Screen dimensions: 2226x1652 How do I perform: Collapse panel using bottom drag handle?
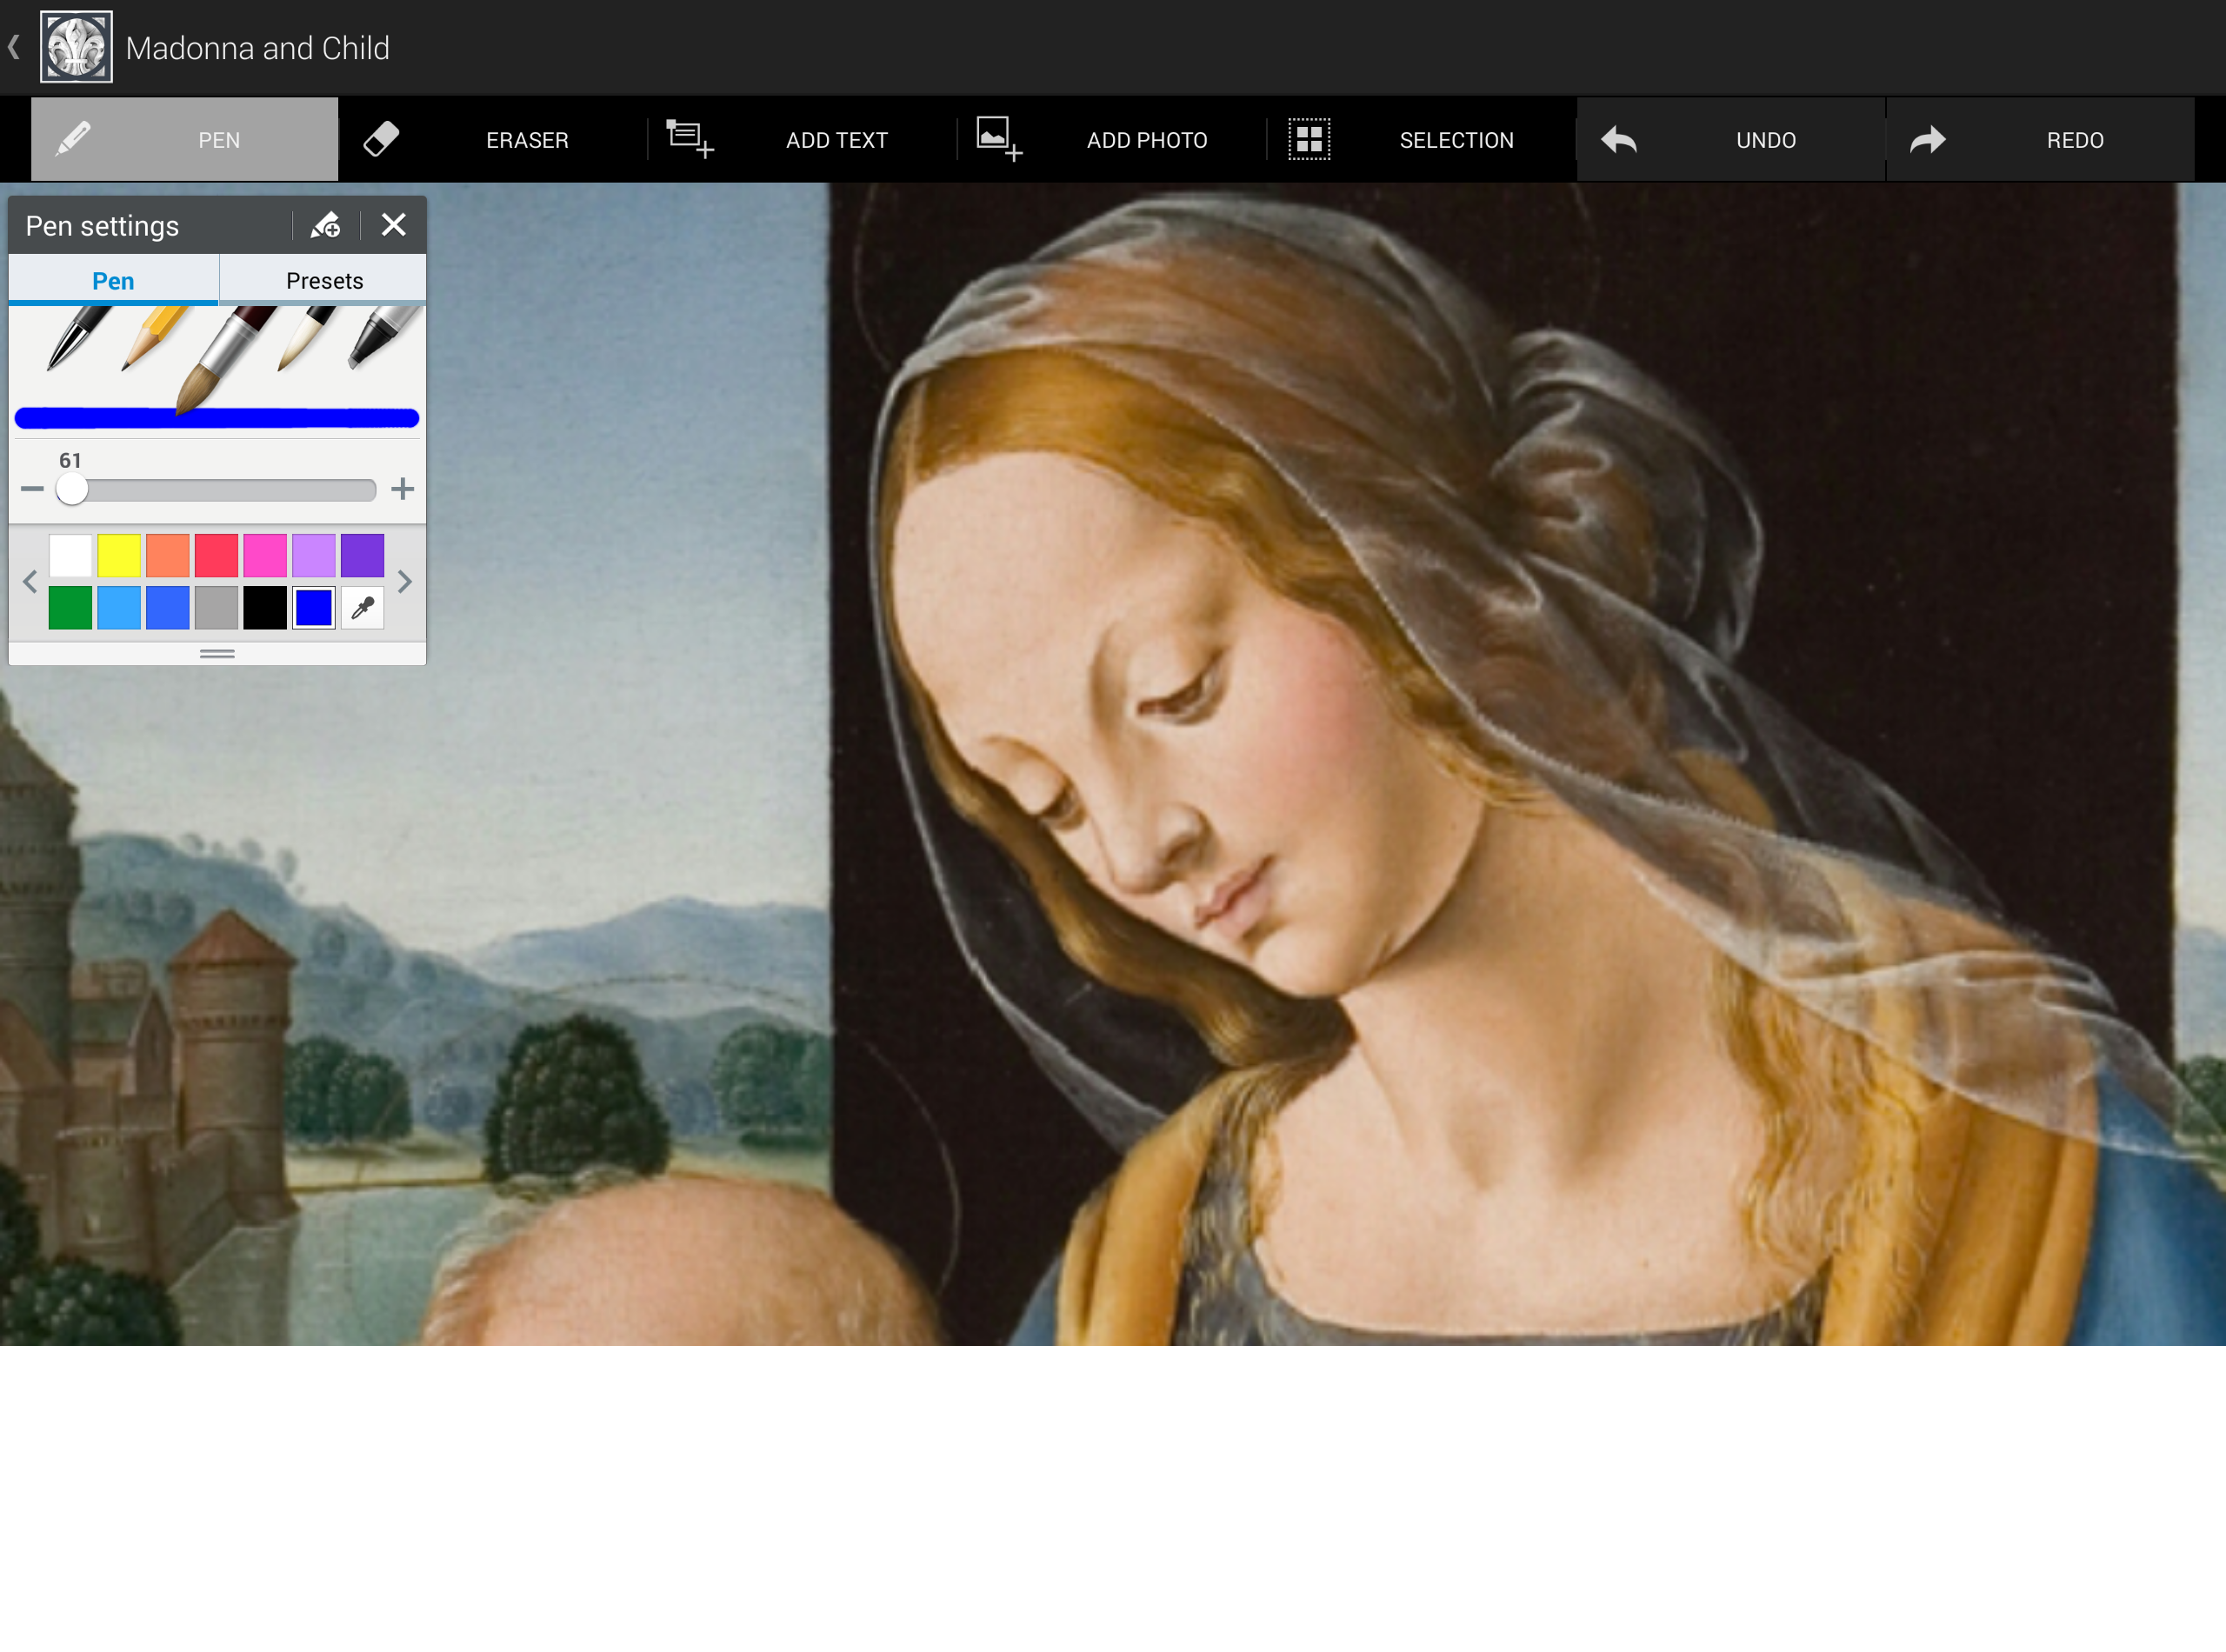tap(217, 654)
